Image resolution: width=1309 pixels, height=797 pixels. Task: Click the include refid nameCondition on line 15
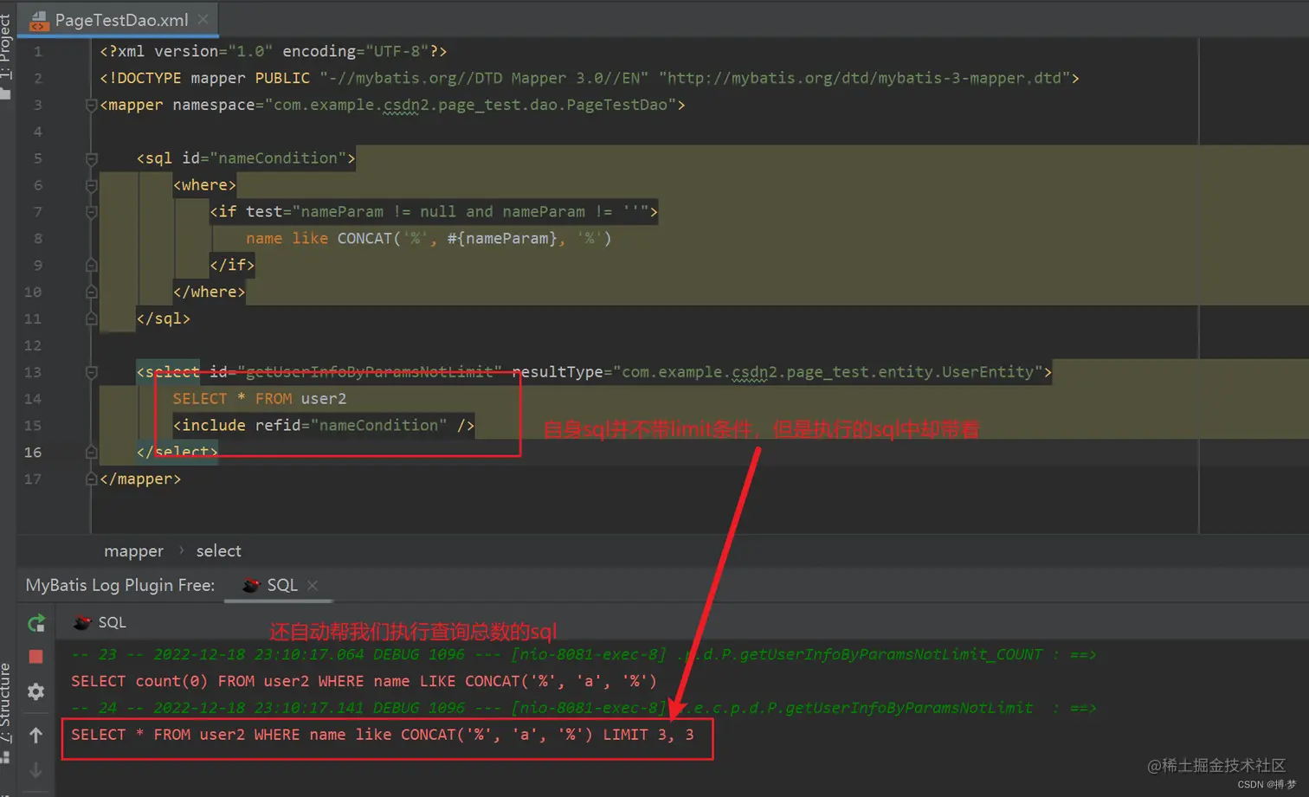(324, 426)
